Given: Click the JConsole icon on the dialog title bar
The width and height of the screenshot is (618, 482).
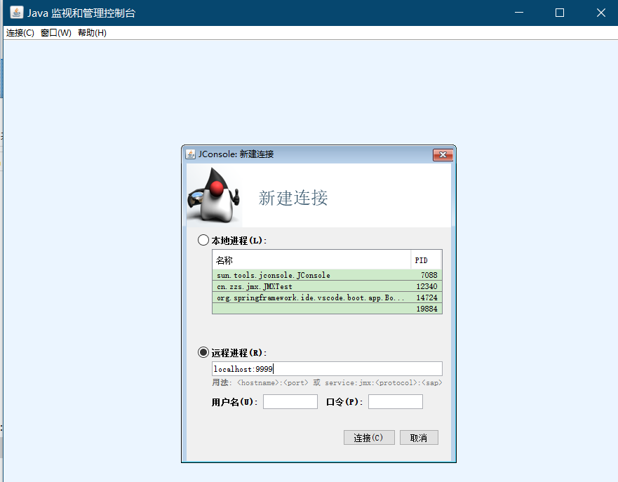Looking at the screenshot, I should [189, 154].
